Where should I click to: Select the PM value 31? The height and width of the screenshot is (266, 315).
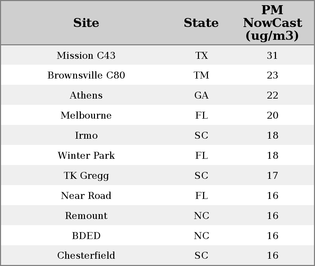click(x=272, y=55)
